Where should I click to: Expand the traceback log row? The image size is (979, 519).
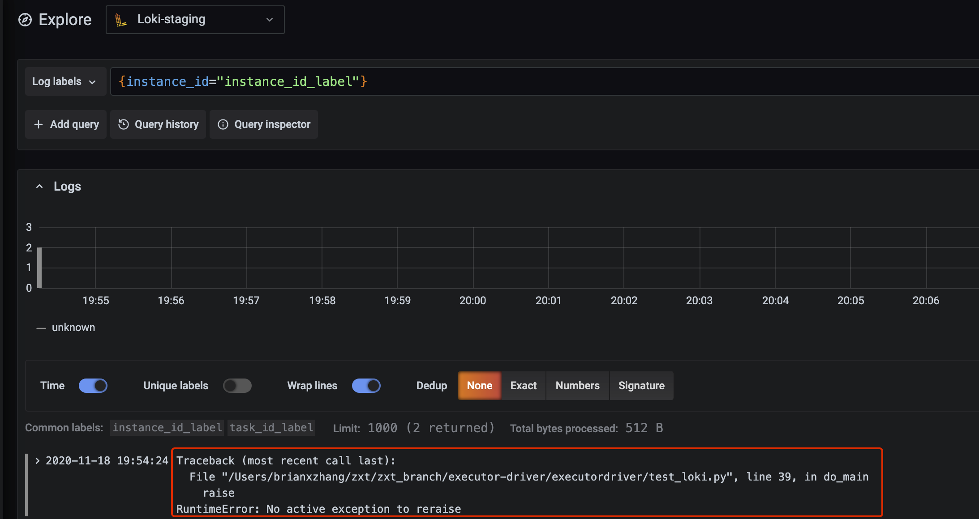pyautogui.click(x=39, y=460)
